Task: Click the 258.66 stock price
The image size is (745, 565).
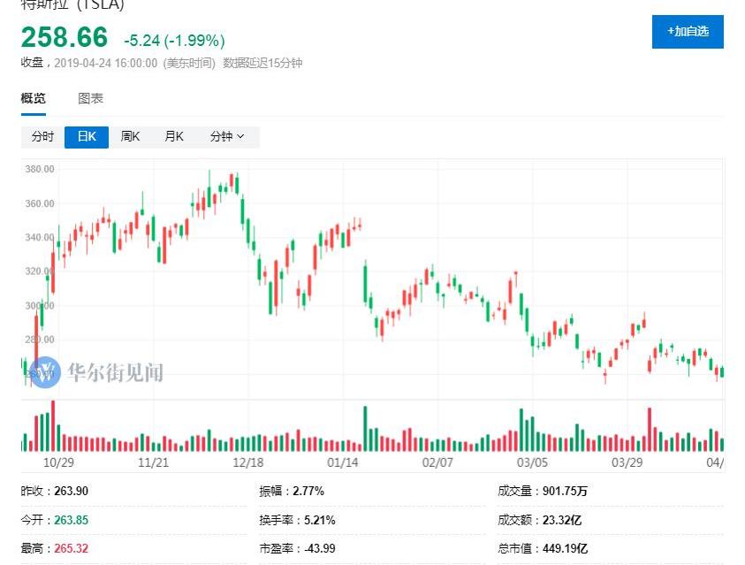Action: (x=65, y=37)
